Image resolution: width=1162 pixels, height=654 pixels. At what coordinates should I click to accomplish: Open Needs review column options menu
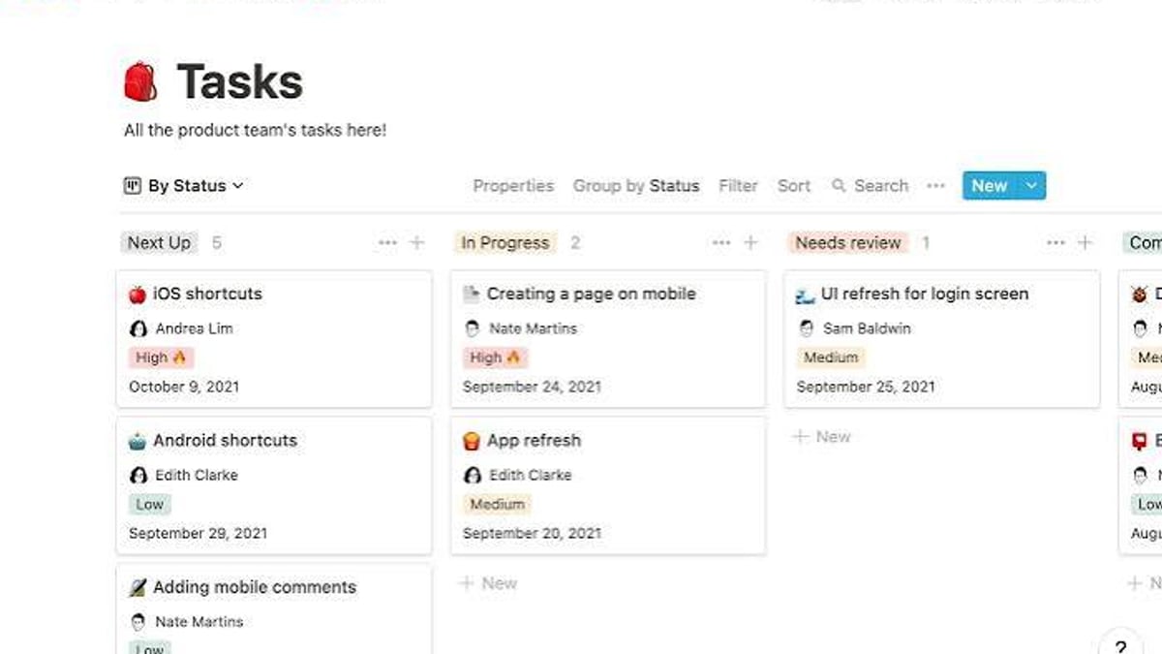(1055, 242)
